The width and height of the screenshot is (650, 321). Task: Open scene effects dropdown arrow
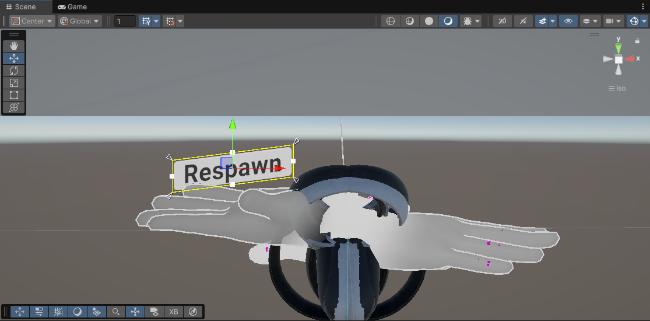click(x=553, y=21)
